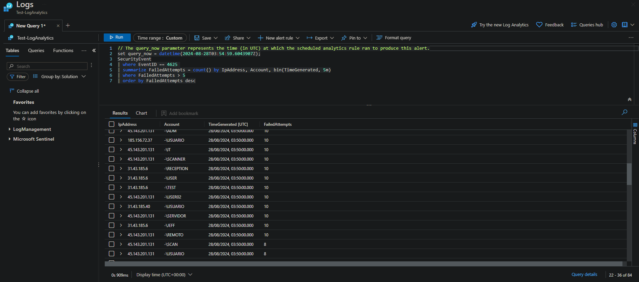Expand the row for account \REMOTO
The width and height of the screenshot is (639, 282).
coord(121,235)
